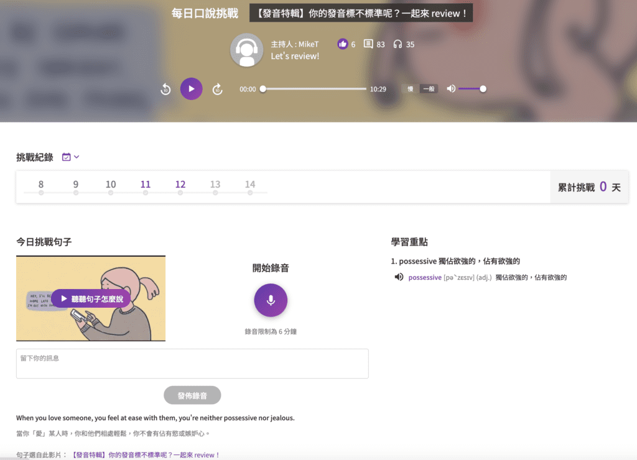This screenshot has width=637, height=460.
Task: Select day 12 in challenge record
Action: (x=180, y=185)
